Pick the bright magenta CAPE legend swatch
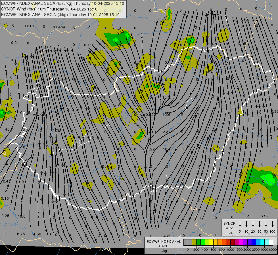Viewport: 278px width, 255px height. 241,243
